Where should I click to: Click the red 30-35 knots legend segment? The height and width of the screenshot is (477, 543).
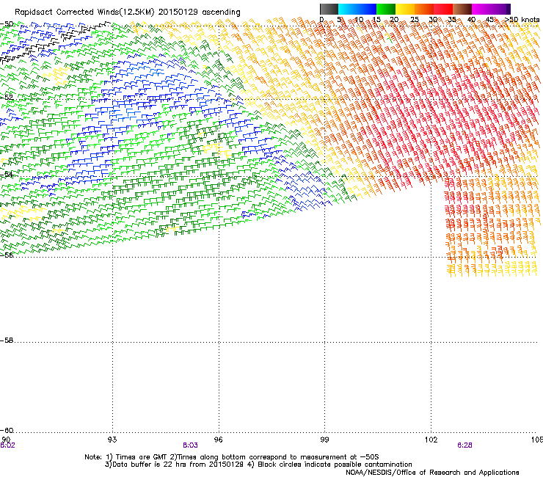(443, 9)
